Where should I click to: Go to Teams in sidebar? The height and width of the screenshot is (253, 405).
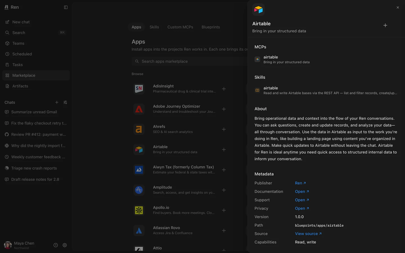pyautogui.click(x=36, y=43)
